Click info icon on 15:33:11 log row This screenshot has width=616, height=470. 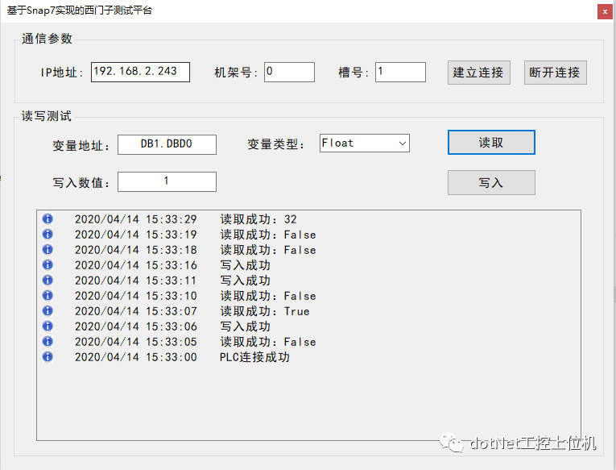pyautogui.click(x=48, y=280)
